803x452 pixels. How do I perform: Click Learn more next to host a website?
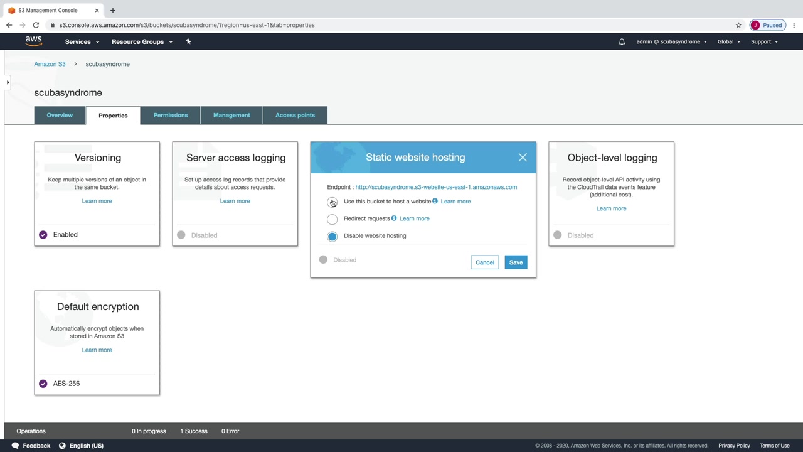tap(455, 202)
